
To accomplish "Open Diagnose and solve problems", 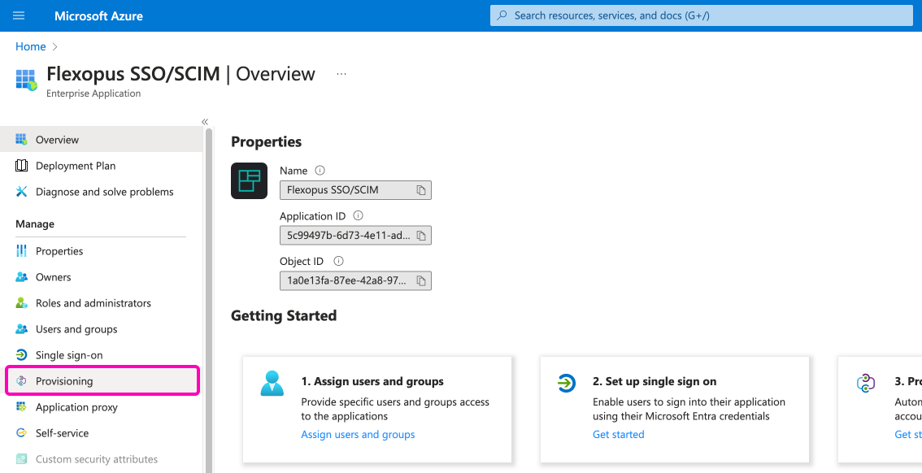I will 104,192.
